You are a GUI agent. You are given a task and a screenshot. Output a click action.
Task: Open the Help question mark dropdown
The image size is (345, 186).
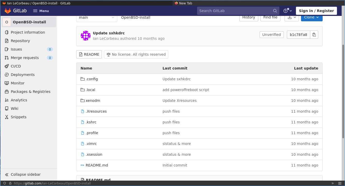[288, 11]
